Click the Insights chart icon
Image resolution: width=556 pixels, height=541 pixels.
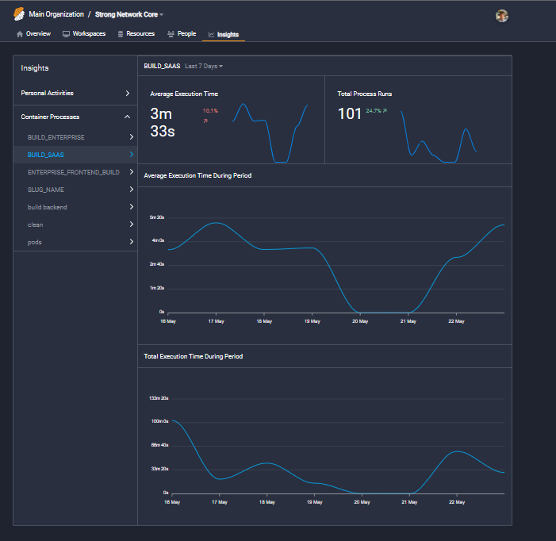tap(211, 35)
